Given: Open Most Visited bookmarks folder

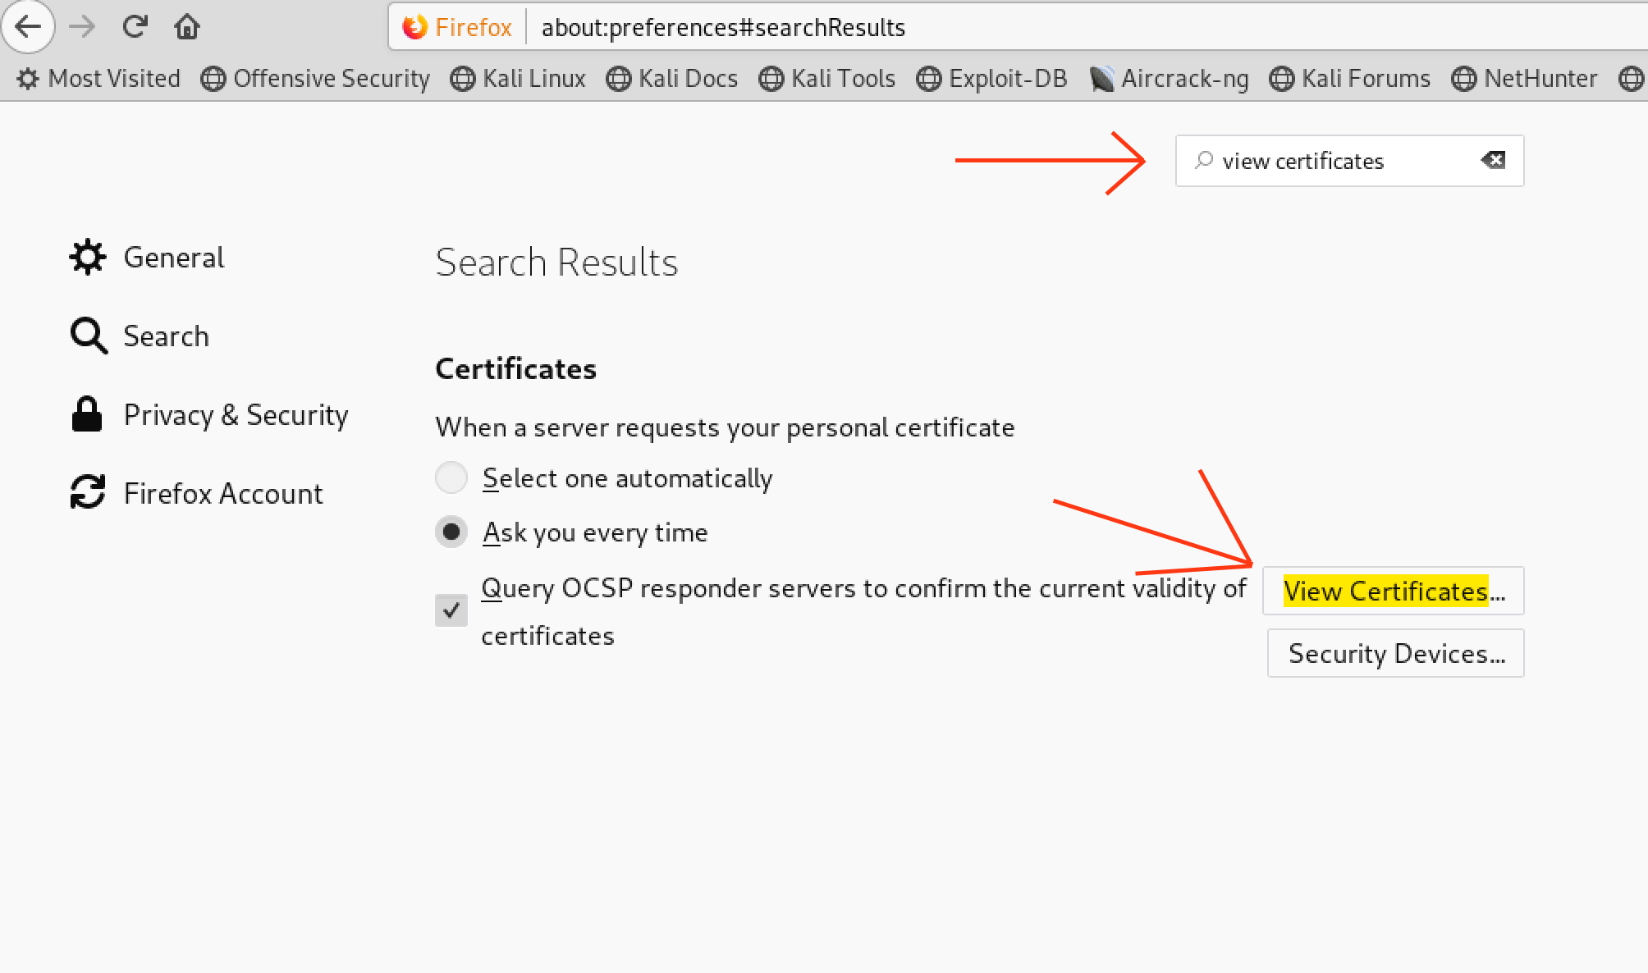Looking at the screenshot, I should tap(98, 79).
